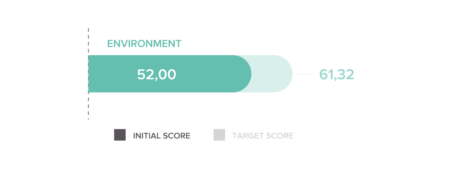Toggle the Initial Score dark legend swatch

(x=120, y=135)
